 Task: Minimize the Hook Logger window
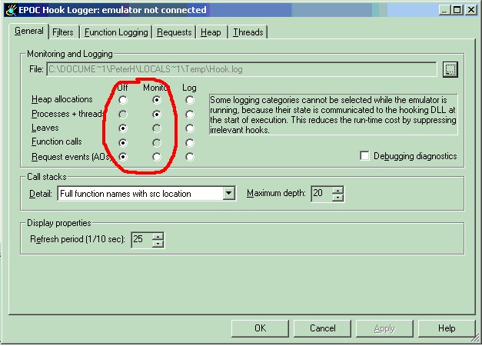click(444, 10)
